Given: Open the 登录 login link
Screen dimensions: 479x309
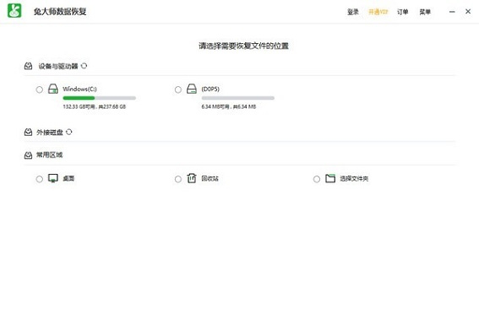Looking at the screenshot, I should pos(353,12).
